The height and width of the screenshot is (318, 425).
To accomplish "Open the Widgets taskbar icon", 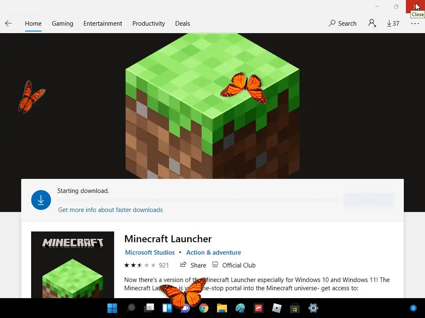I will tap(167, 308).
